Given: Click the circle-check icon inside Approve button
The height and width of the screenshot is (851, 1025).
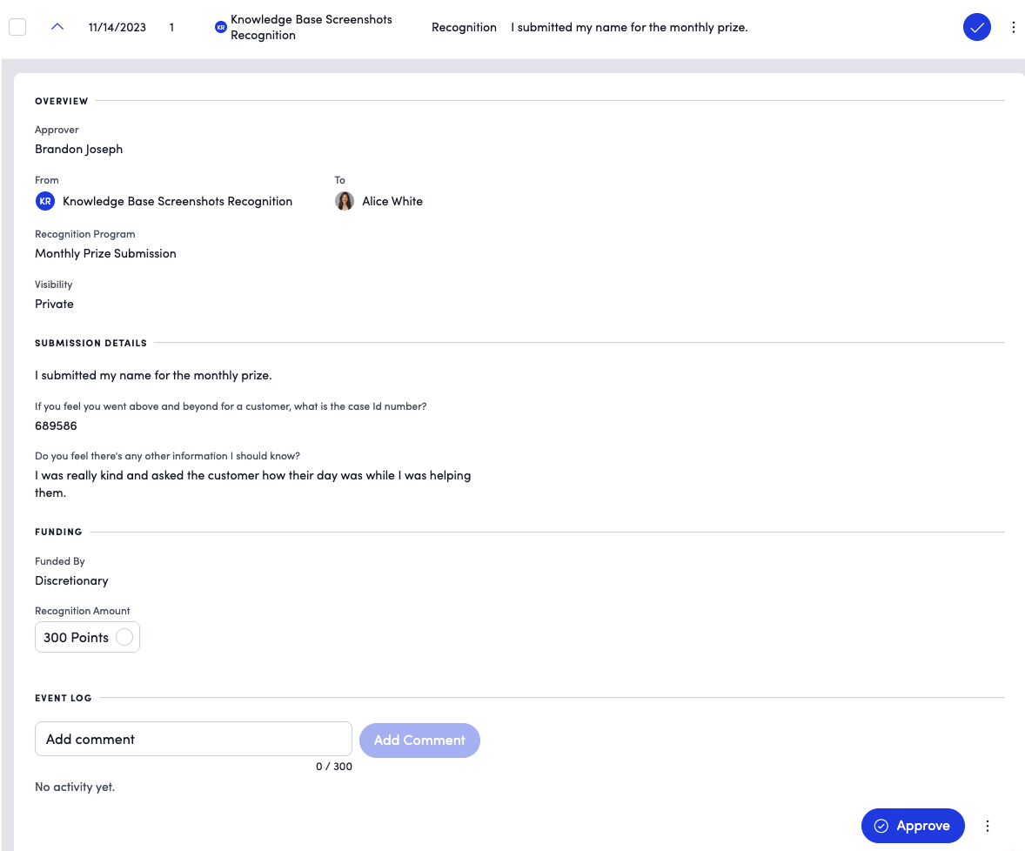Looking at the screenshot, I should (x=881, y=826).
